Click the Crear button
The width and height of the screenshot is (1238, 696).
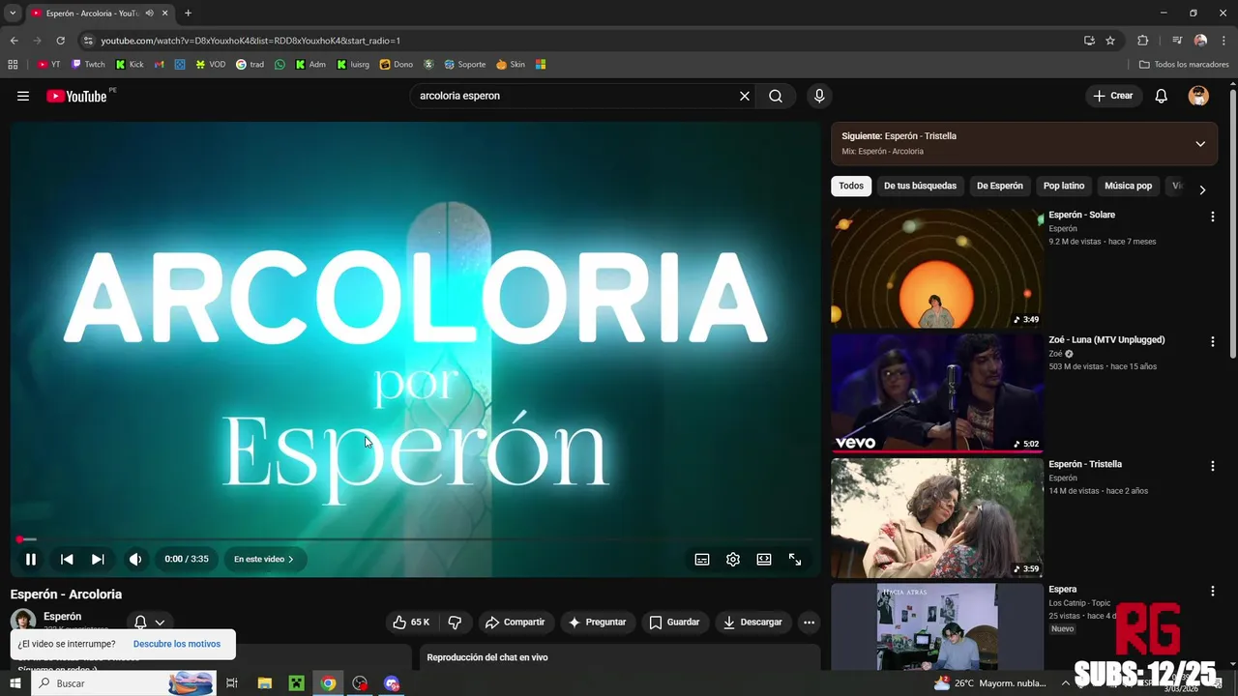point(1112,96)
